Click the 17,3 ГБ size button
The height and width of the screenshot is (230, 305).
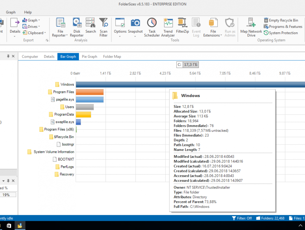[x=191, y=65]
